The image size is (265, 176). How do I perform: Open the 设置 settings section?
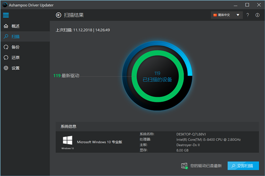pos(25,68)
